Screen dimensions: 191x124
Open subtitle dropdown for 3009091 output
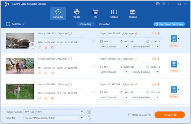145,72
